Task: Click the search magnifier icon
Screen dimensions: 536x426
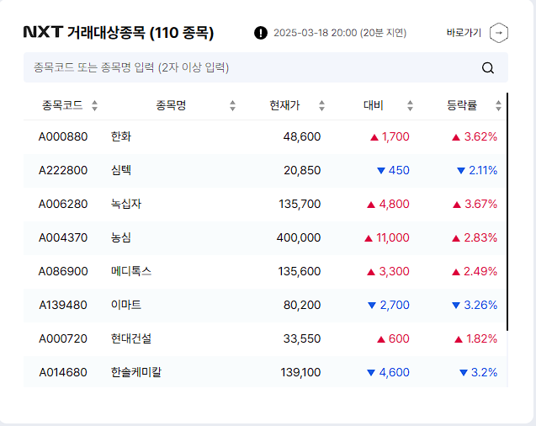Action: coord(488,67)
